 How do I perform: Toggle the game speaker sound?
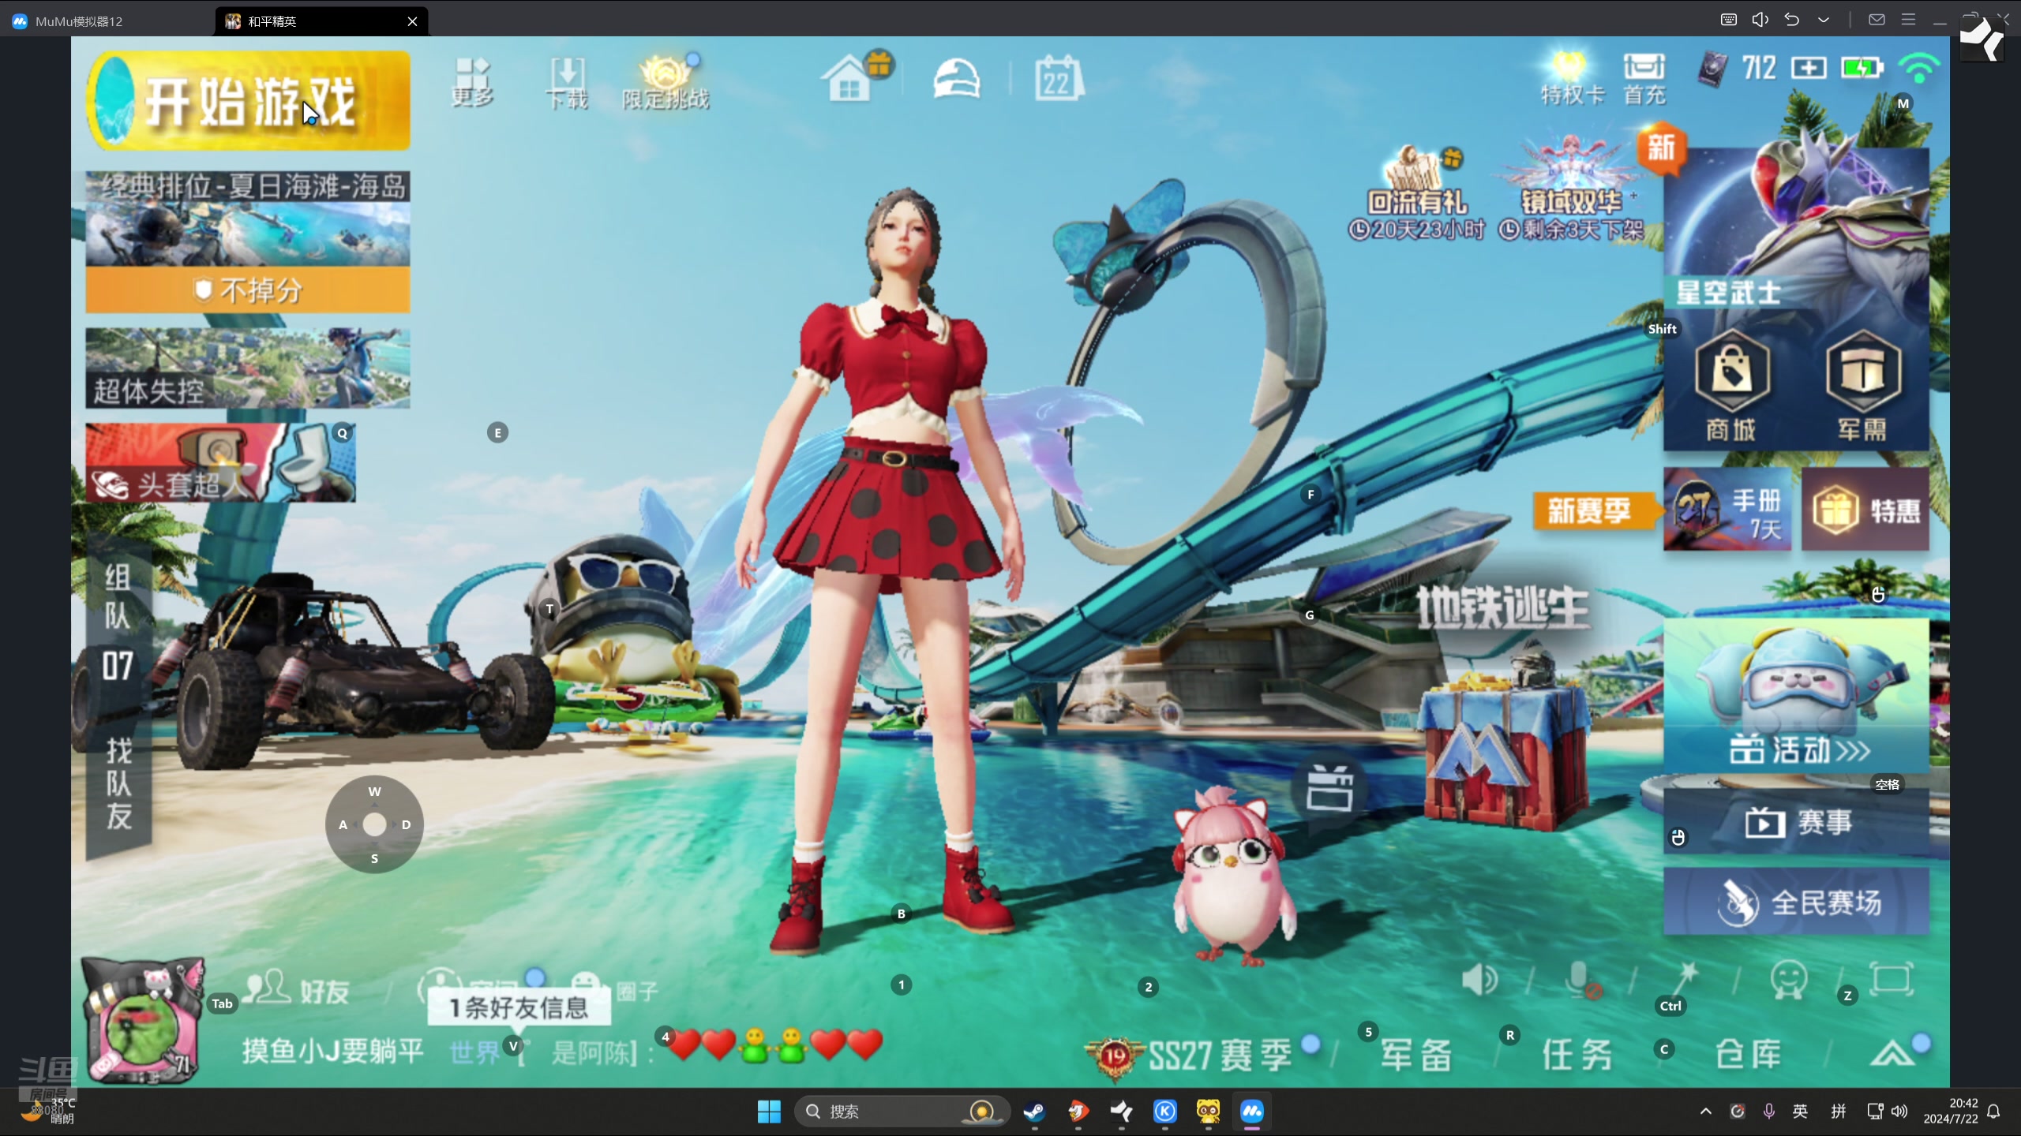point(1479,981)
